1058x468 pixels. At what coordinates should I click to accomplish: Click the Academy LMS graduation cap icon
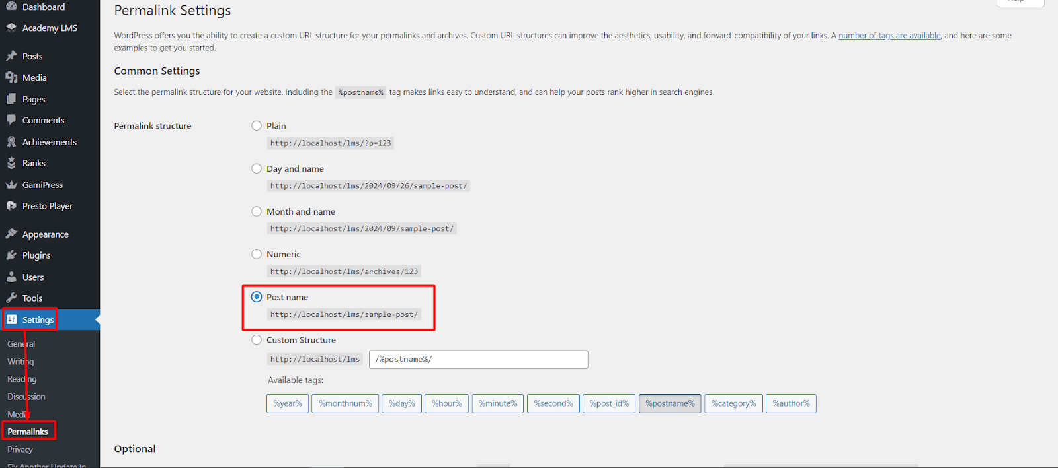[x=11, y=28]
